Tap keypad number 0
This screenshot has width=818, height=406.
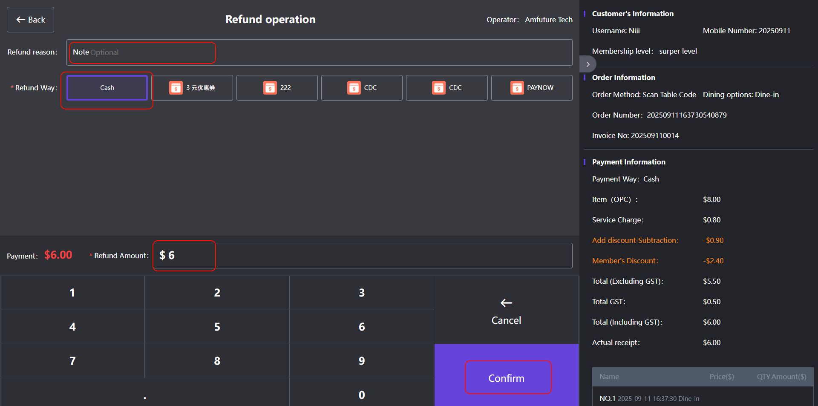click(x=361, y=395)
